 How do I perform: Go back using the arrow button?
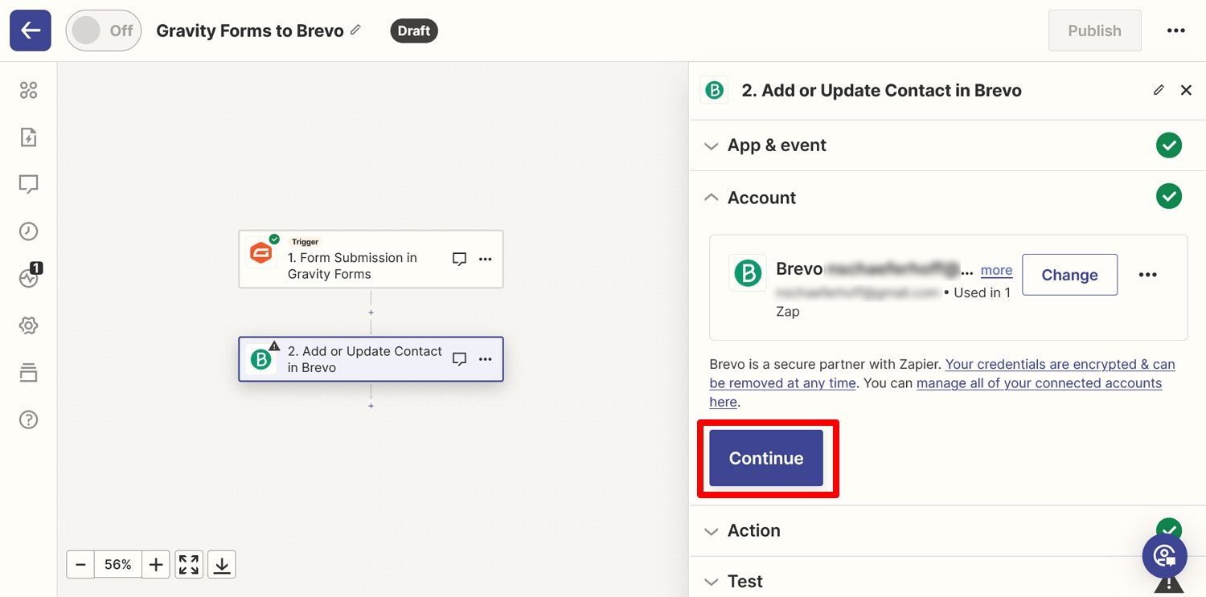click(x=31, y=31)
